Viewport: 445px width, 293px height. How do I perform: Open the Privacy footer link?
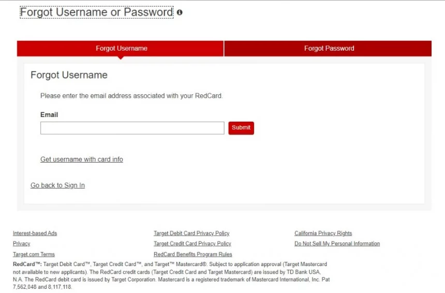tap(22, 244)
